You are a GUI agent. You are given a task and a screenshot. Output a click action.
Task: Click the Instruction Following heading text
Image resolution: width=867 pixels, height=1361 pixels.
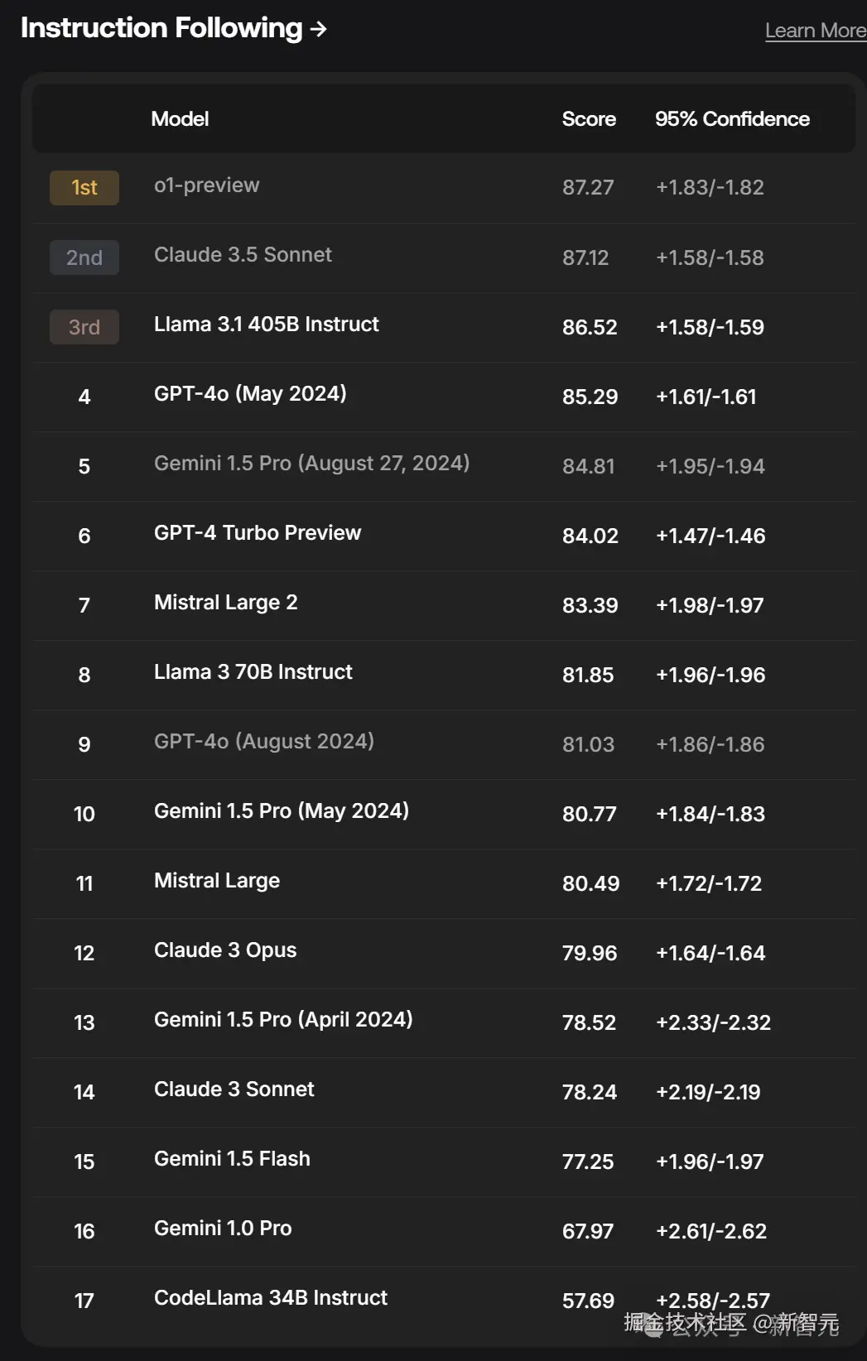(x=161, y=28)
